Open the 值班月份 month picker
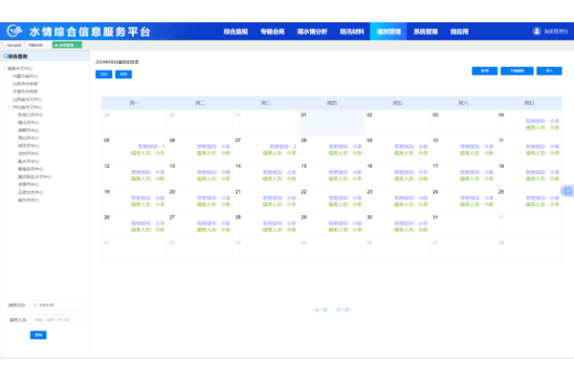The image size is (574, 382). click(x=57, y=306)
